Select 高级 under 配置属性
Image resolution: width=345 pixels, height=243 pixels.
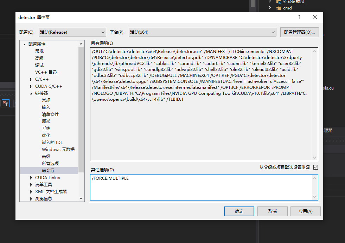(x=39, y=58)
